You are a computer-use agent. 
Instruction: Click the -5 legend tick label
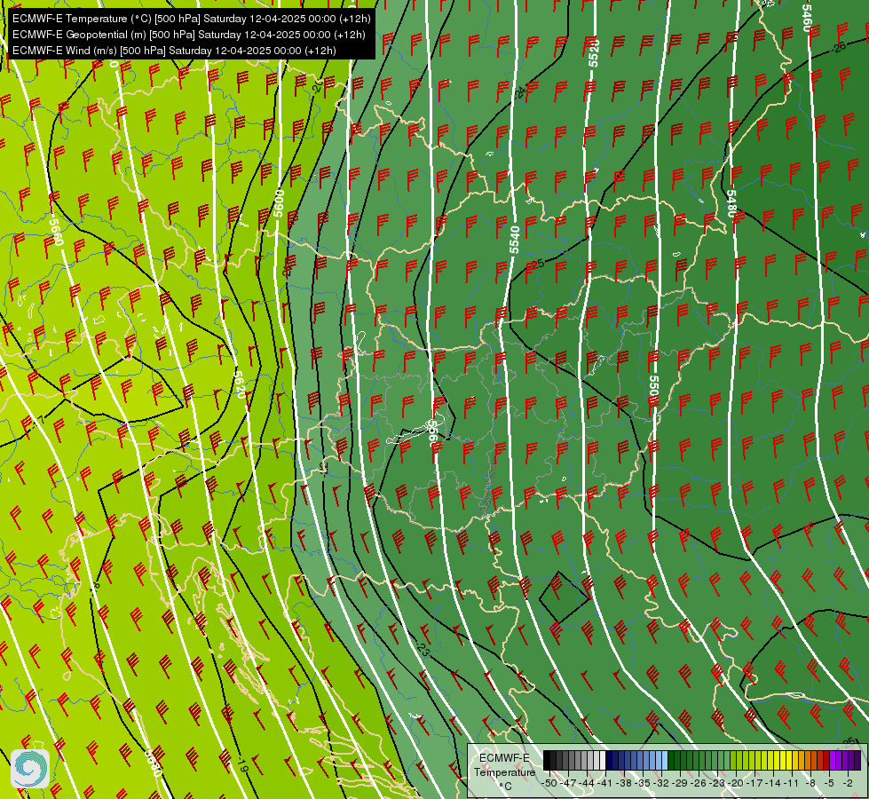[829, 783]
